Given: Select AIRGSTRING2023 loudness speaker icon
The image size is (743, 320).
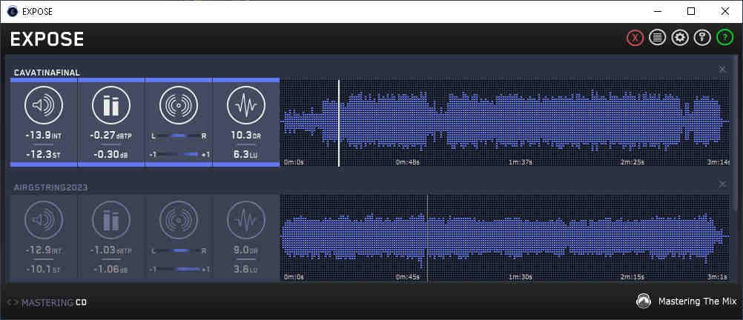Looking at the screenshot, I should pos(44,221).
